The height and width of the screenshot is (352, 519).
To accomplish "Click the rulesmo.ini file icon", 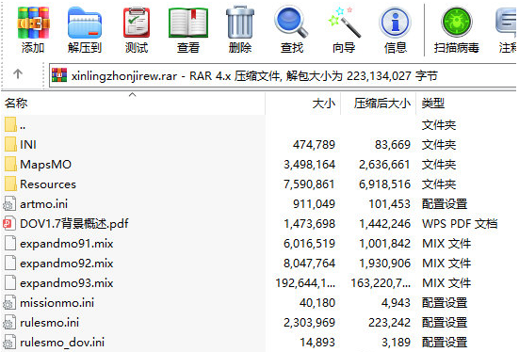I will (9, 323).
